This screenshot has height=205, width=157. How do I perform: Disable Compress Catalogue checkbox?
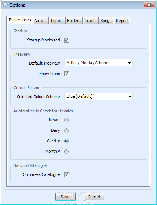tap(66, 174)
